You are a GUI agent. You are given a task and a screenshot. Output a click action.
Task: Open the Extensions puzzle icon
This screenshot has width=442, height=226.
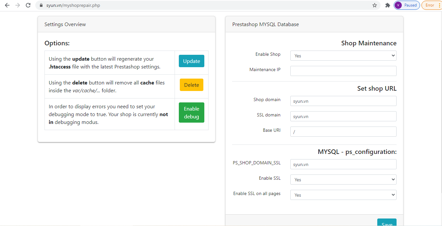pos(388,5)
